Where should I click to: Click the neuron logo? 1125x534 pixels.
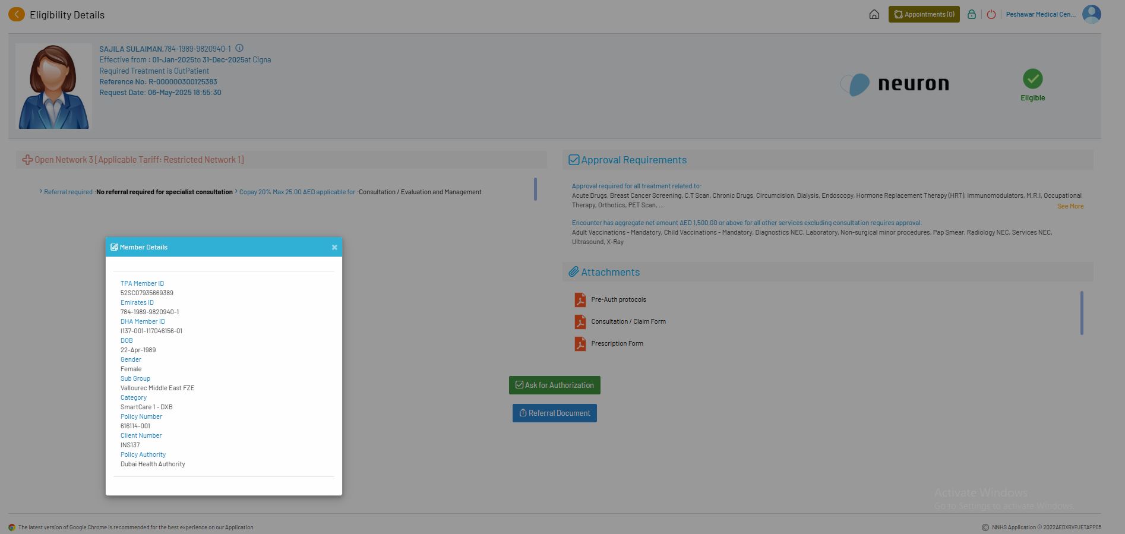pos(895,84)
